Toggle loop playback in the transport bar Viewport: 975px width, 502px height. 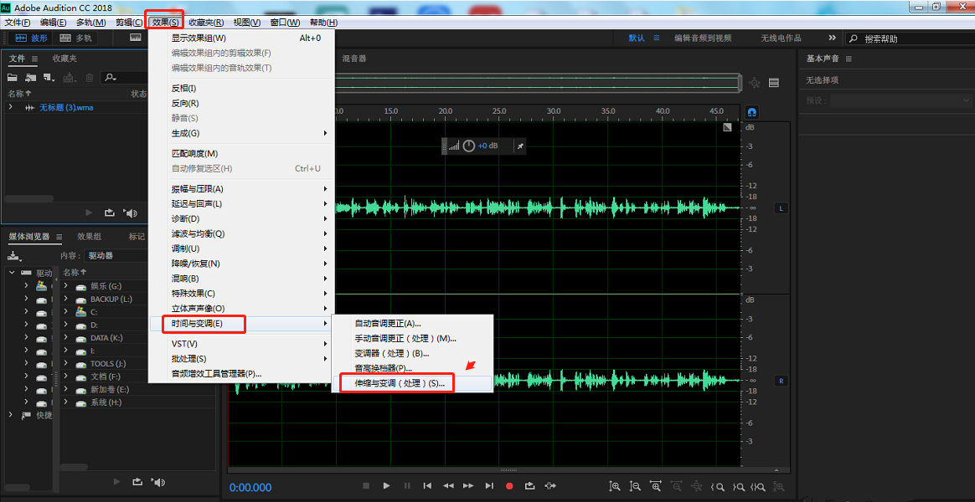point(529,486)
